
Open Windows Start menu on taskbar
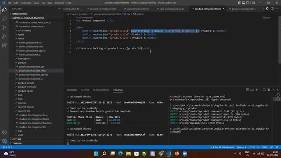tap(96, 154)
